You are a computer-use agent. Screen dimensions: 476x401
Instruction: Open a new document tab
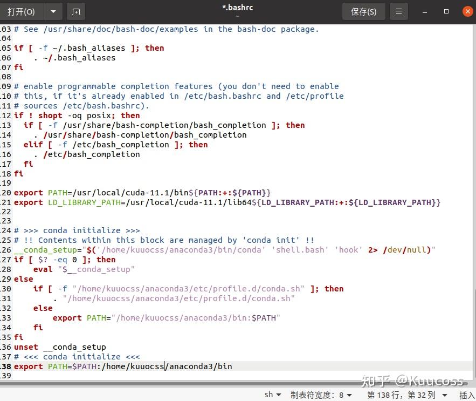tap(75, 11)
